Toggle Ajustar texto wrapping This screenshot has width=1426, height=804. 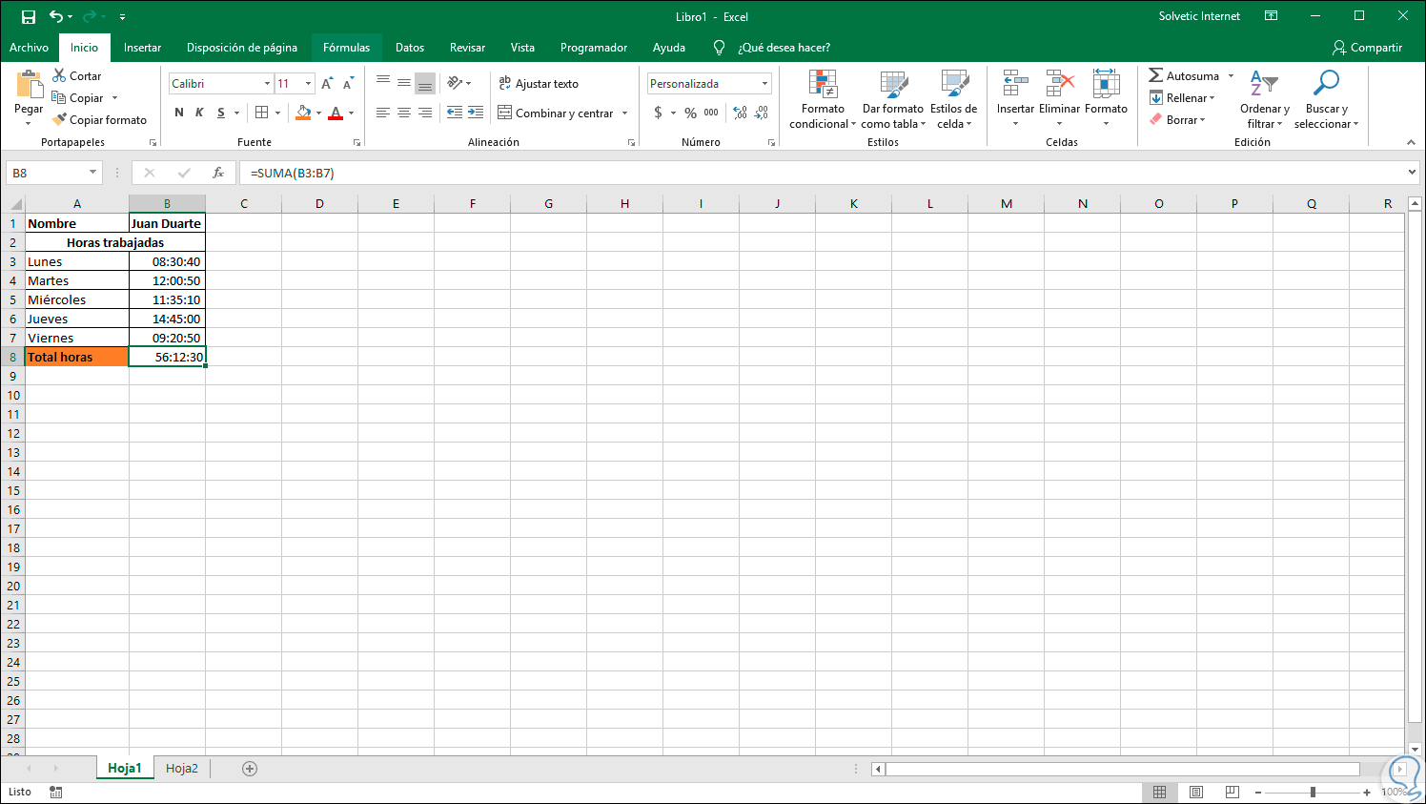[x=539, y=84]
